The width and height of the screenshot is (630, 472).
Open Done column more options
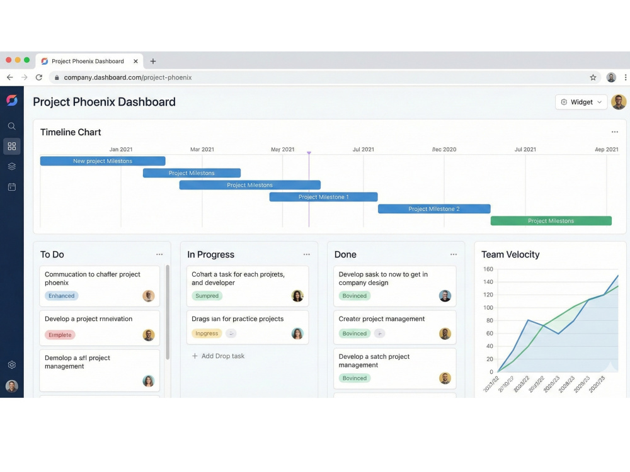(x=454, y=254)
